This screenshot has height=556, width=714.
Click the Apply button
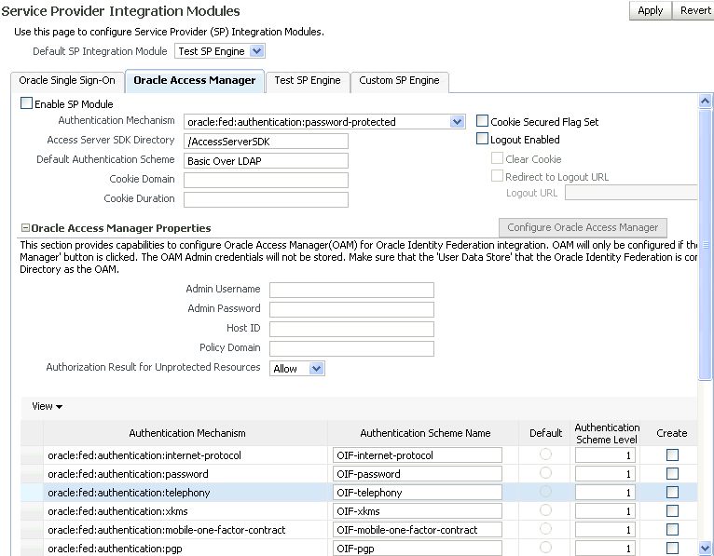point(650,10)
